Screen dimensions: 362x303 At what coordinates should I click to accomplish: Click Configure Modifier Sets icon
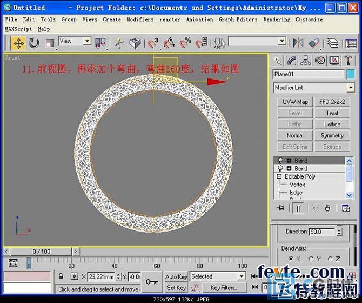click(x=346, y=208)
